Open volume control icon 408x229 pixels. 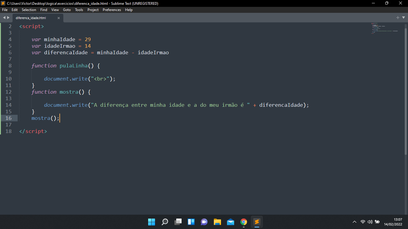point(370,222)
